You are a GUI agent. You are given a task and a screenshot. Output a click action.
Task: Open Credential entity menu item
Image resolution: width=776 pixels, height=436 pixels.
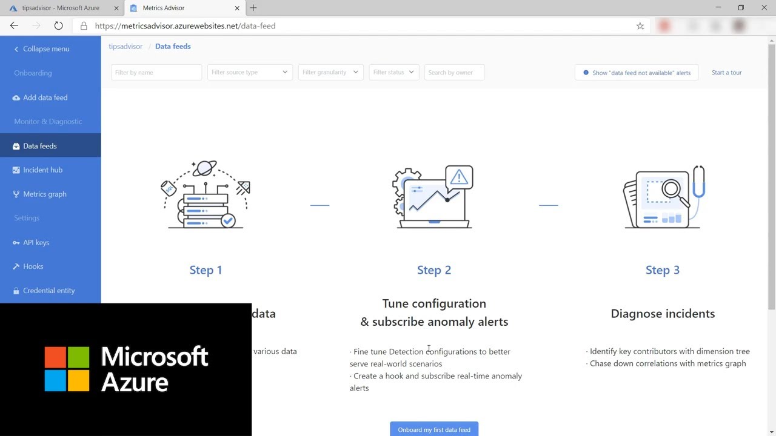point(50,291)
